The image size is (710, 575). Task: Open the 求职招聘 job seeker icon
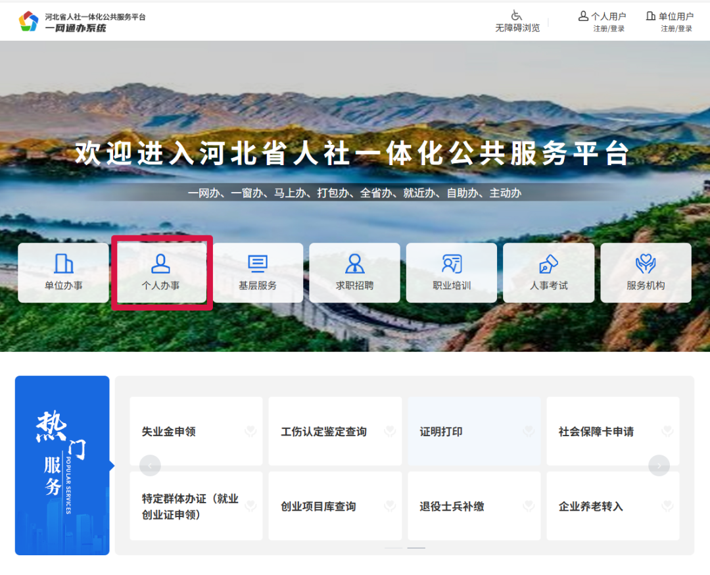[354, 264]
